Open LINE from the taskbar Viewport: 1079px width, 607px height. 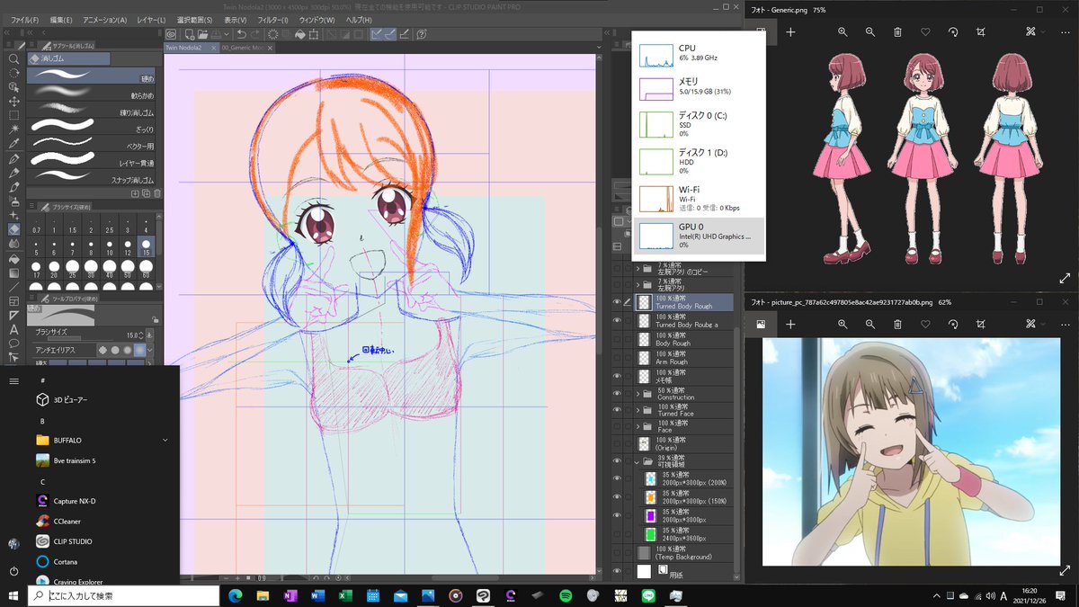click(648, 595)
